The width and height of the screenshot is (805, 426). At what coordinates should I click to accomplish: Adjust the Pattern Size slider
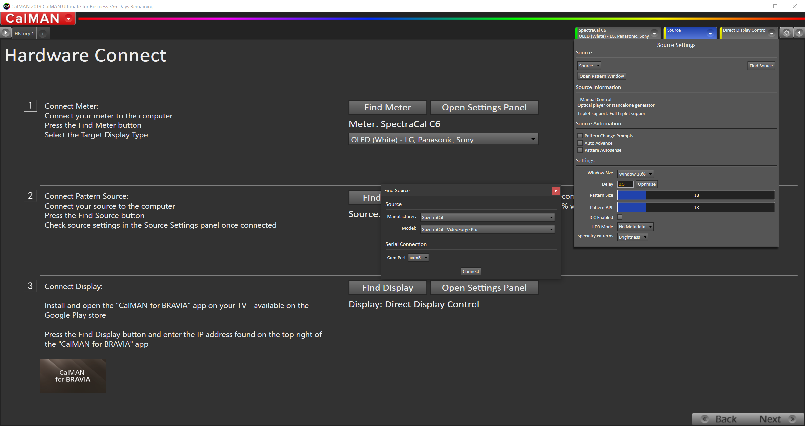point(696,195)
